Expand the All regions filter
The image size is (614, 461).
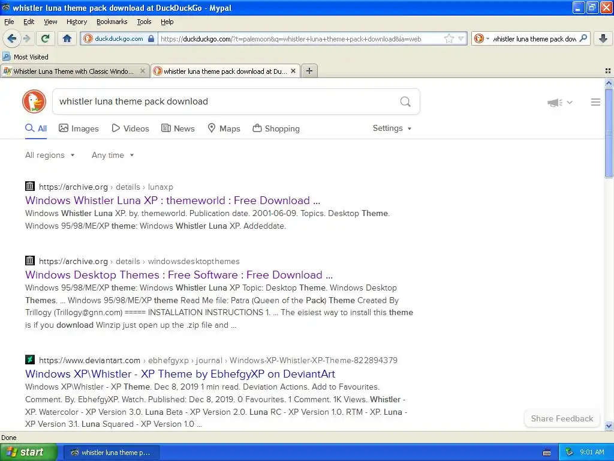pyautogui.click(x=50, y=155)
